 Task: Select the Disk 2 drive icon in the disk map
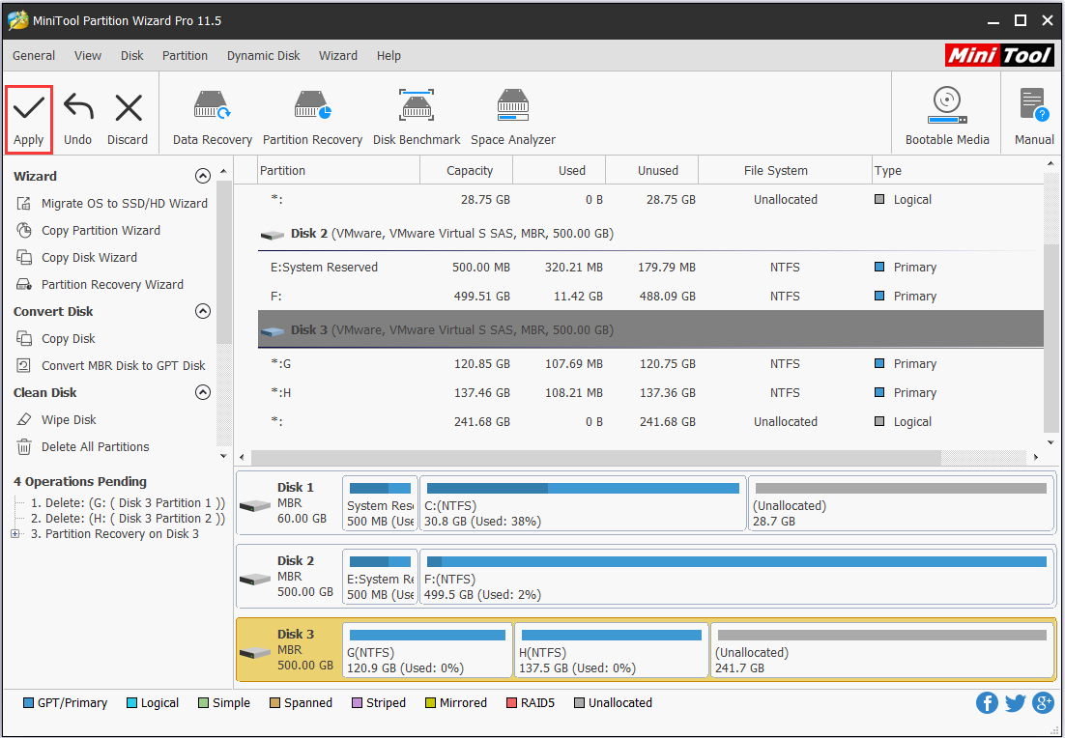click(255, 579)
